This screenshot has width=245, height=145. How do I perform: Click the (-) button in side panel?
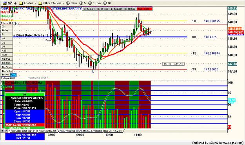[7, 26]
